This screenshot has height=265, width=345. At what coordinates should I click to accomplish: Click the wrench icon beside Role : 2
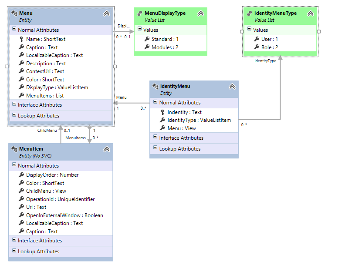coord(257,47)
